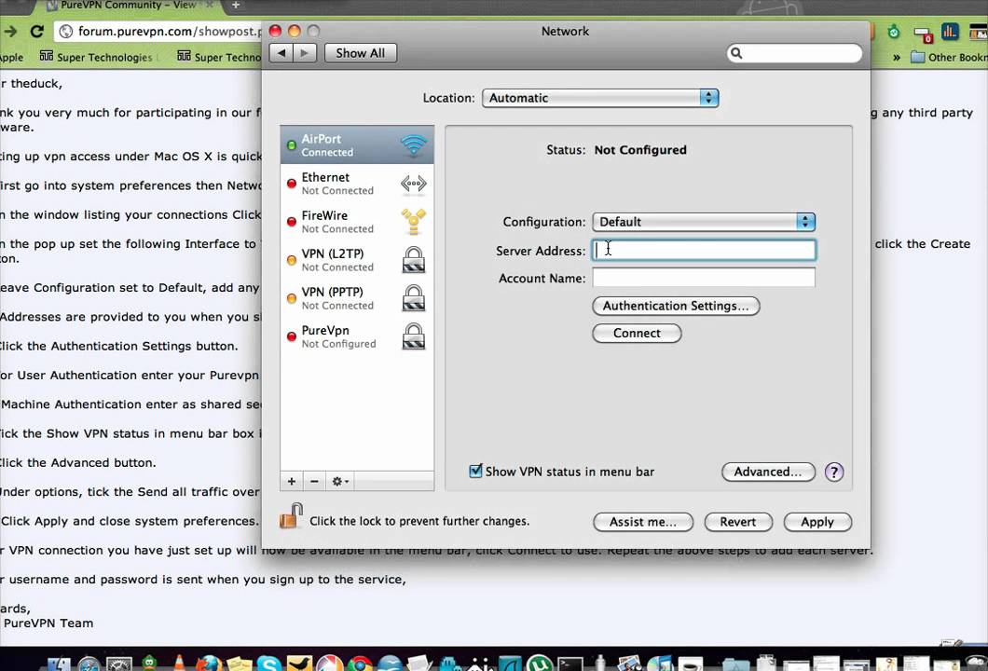
Task: Go forward in System Preferences
Action: click(305, 53)
